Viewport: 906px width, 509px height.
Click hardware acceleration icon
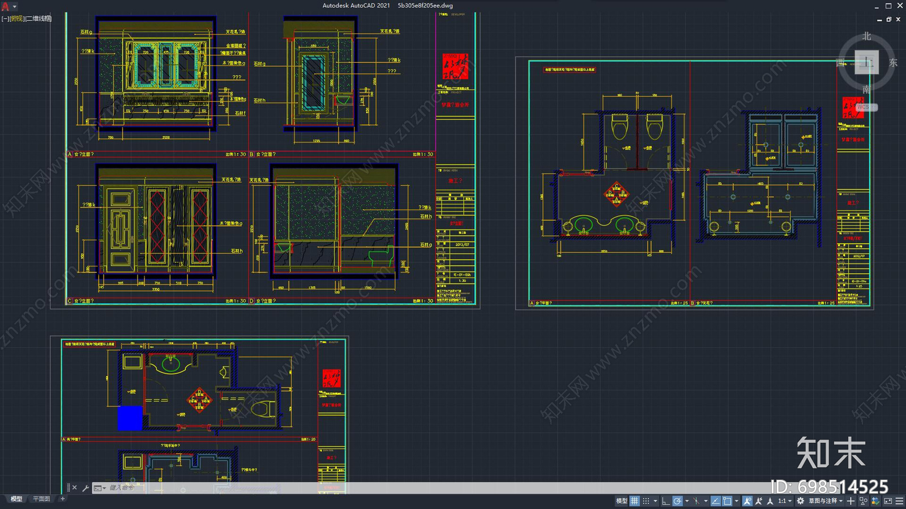[875, 501]
